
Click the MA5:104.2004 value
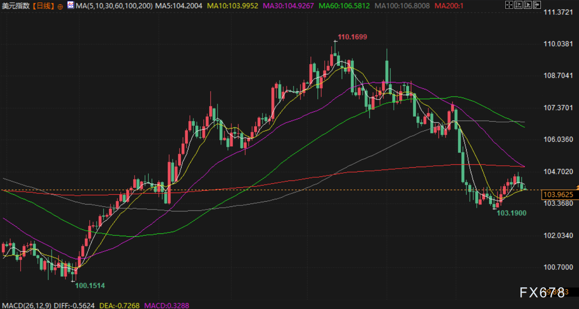(179, 6)
